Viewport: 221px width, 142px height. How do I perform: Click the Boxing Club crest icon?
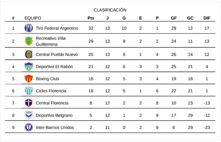pos(28,79)
